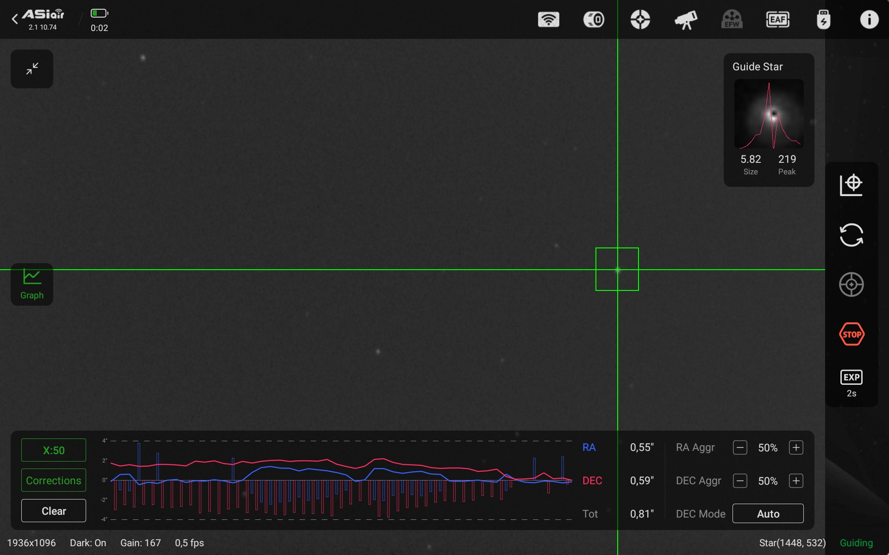Open telescope mount settings icon
Screen dimensions: 889x555
(685, 19)
